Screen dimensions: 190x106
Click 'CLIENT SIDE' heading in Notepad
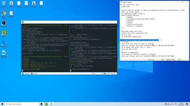tap(125, 6)
